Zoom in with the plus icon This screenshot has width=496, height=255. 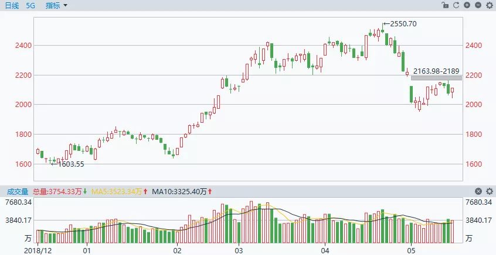click(x=467, y=5)
